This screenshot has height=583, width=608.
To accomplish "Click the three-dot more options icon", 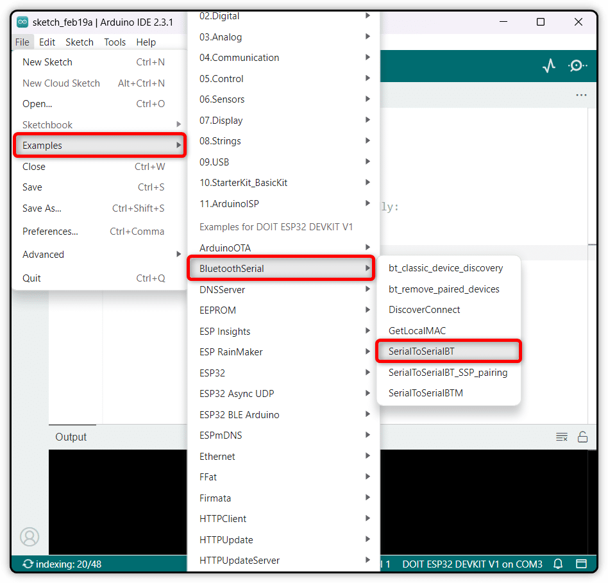I will pos(581,95).
